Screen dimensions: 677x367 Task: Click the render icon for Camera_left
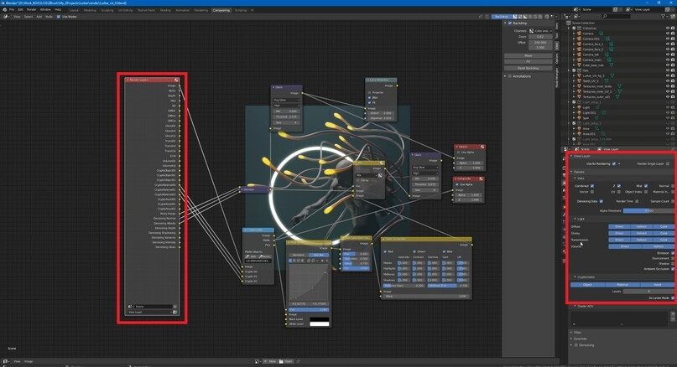tap(674, 54)
